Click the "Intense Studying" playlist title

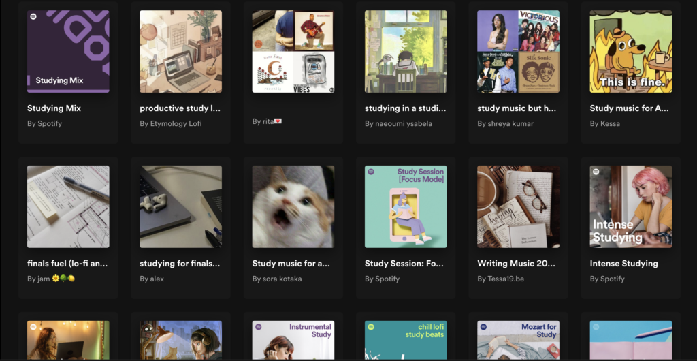coord(623,263)
